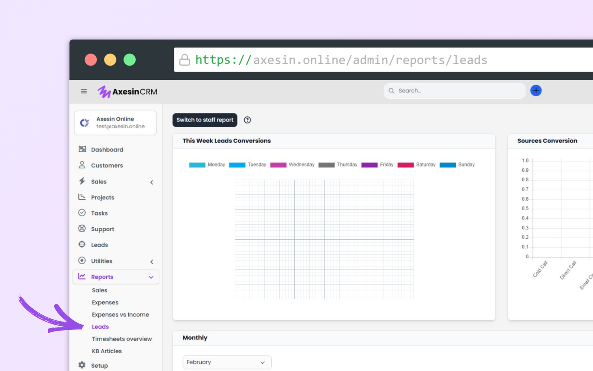
Task: Click the Dashboard sidebar icon
Action: tap(82, 149)
